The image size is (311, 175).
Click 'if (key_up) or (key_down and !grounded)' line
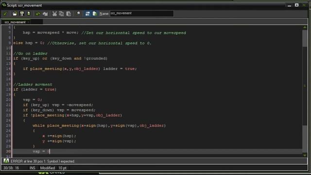tap(60, 58)
